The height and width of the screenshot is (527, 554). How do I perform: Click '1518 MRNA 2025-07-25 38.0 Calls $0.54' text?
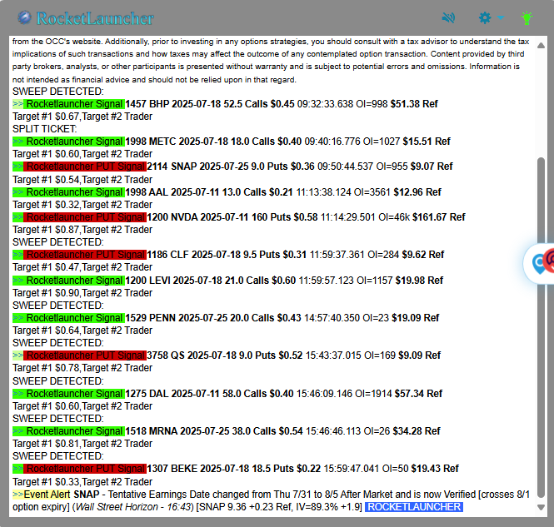[214, 431]
